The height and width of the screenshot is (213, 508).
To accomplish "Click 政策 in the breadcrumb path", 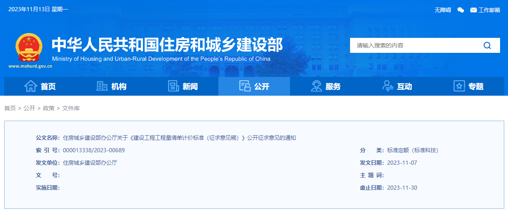I will tap(49, 108).
